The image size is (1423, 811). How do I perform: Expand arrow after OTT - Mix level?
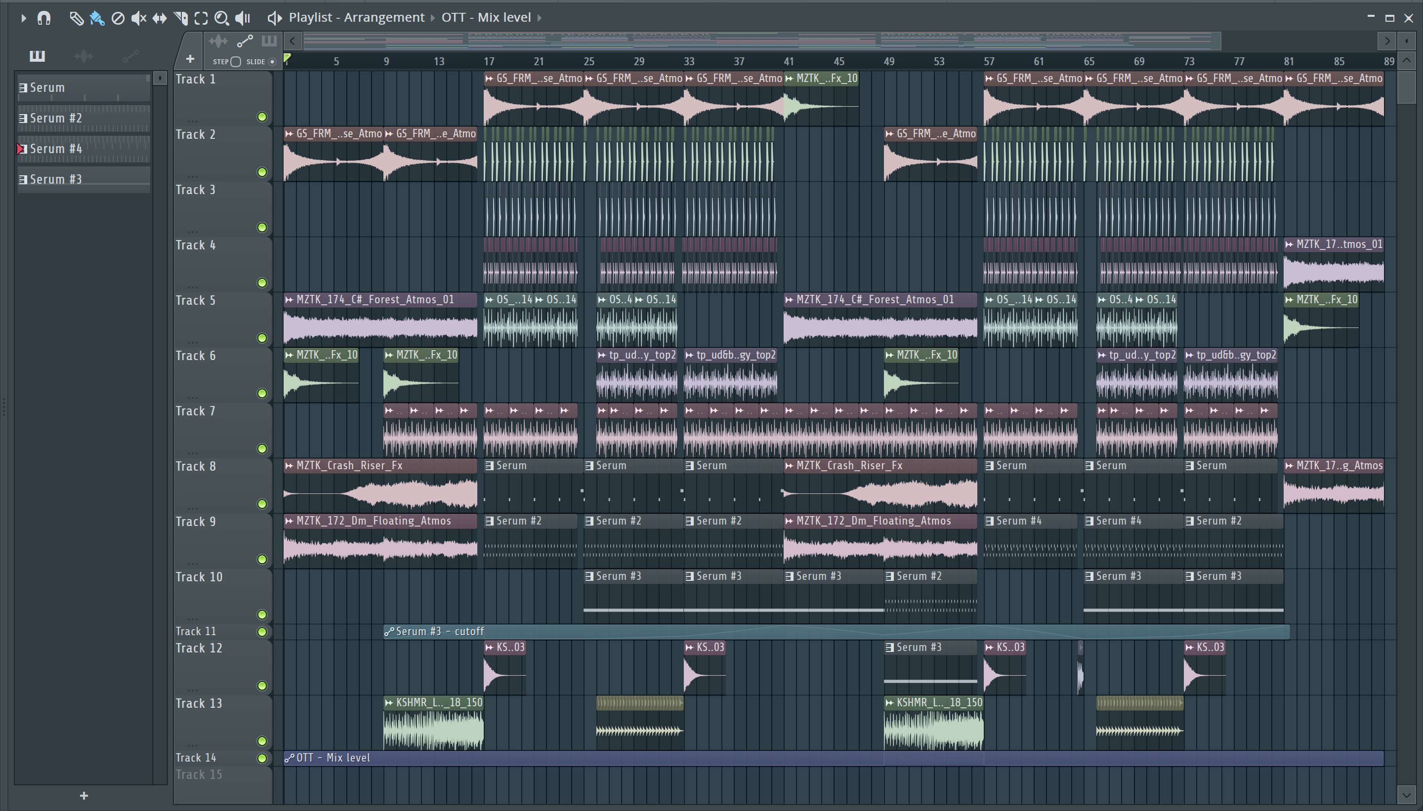coord(540,18)
